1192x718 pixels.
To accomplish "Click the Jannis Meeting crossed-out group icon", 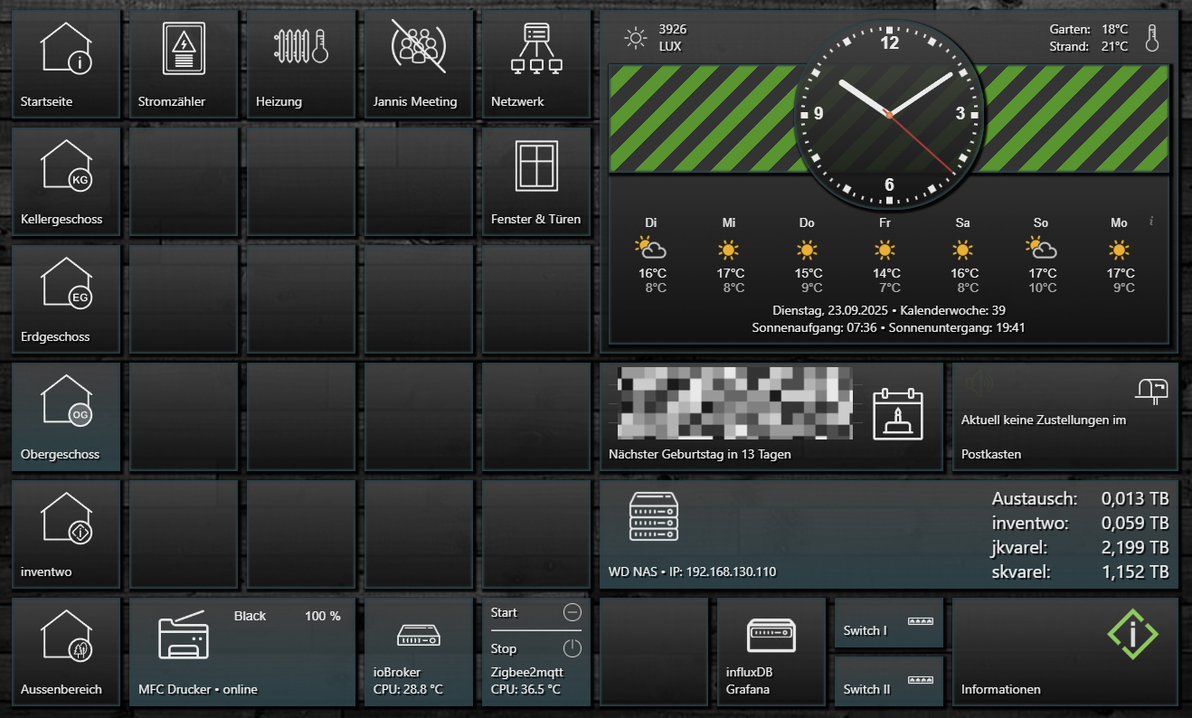I will [x=419, y=47].
